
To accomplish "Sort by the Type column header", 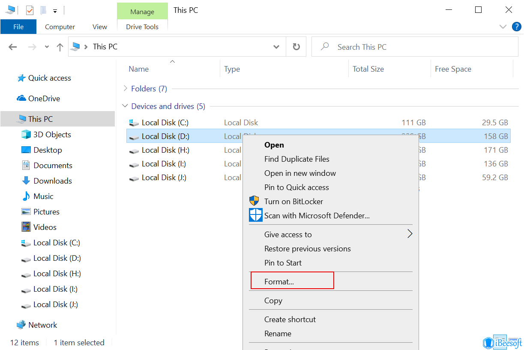I will click(232, 69).
